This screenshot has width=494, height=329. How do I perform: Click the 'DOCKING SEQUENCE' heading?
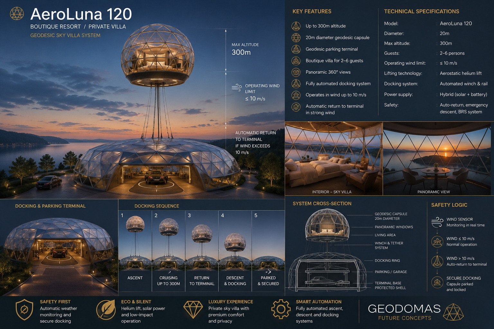(x=157, y=206)
